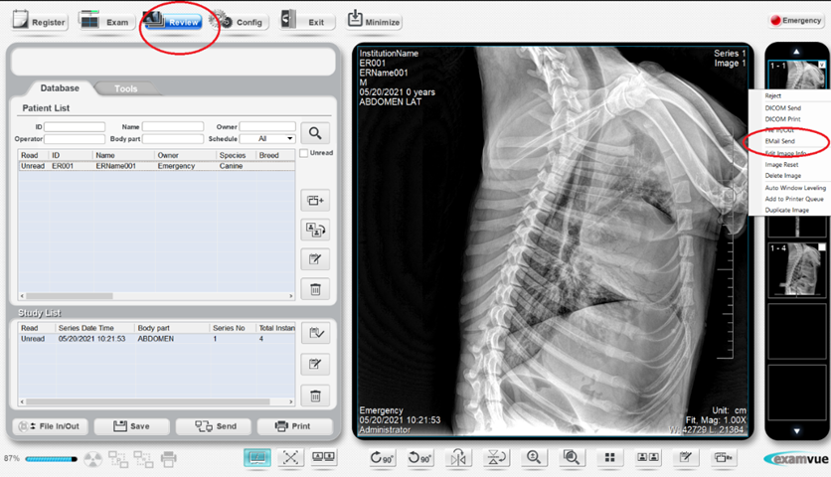The width and height of the screenshot is (831, 477).
Task: Flip image vertically
Action: [496, 458]
